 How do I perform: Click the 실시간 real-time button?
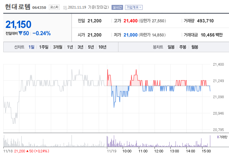click(117, 7)
